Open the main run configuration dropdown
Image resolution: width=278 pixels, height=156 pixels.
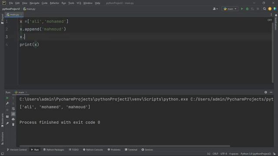(230, 9)
